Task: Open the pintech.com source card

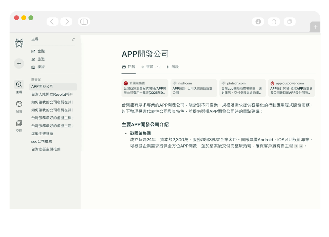Action: (243, 88)
